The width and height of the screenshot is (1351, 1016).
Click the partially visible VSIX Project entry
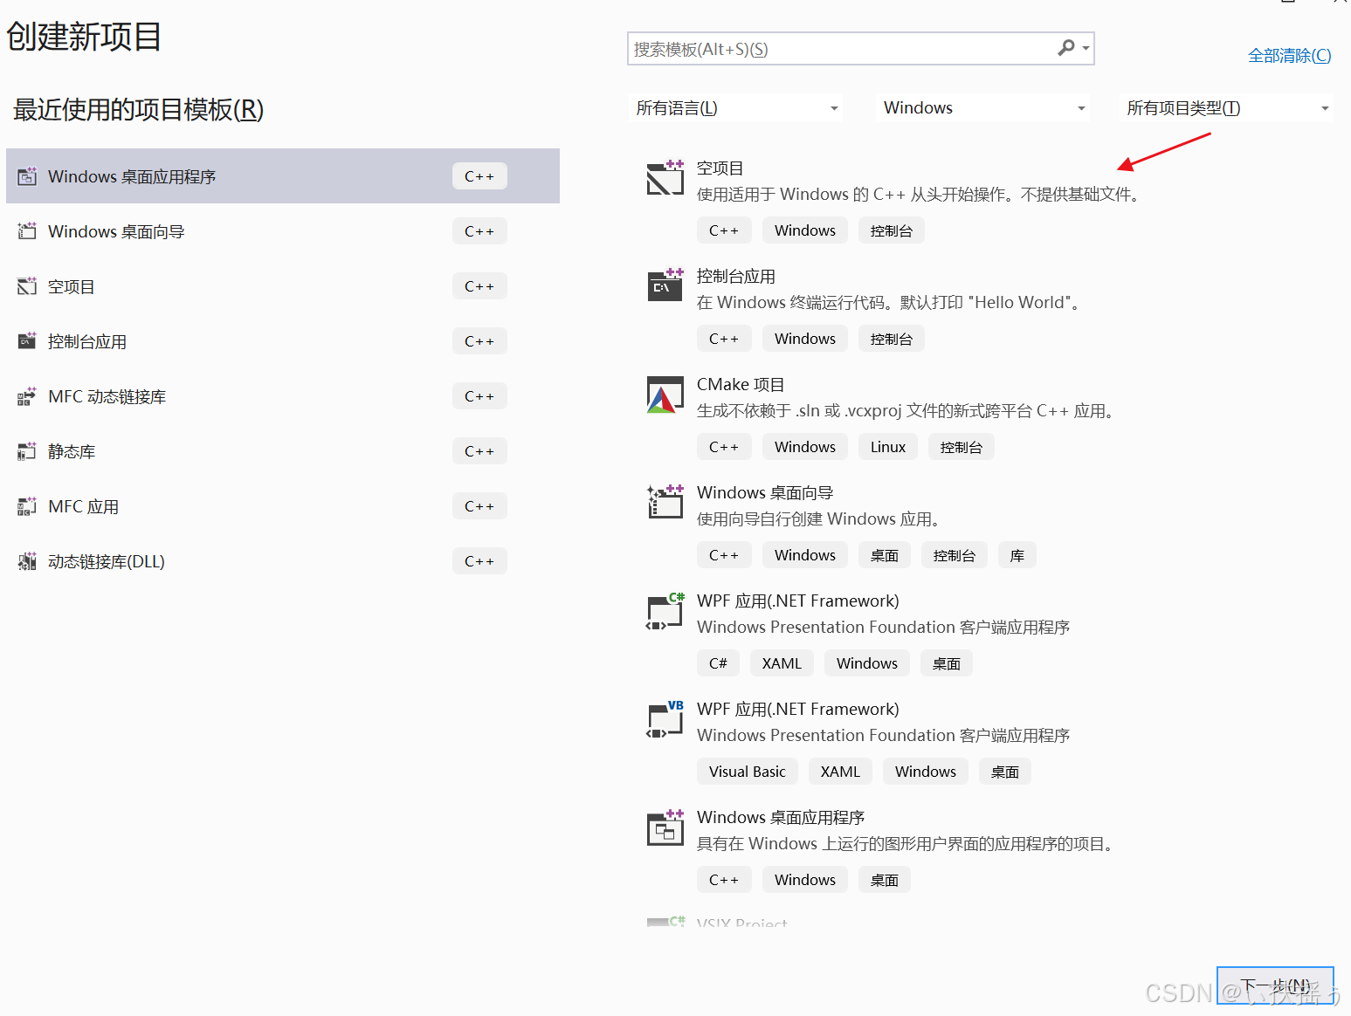coord(741,923)
